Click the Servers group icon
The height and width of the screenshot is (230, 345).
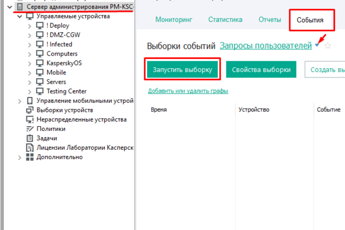click(x=40, y=82)
